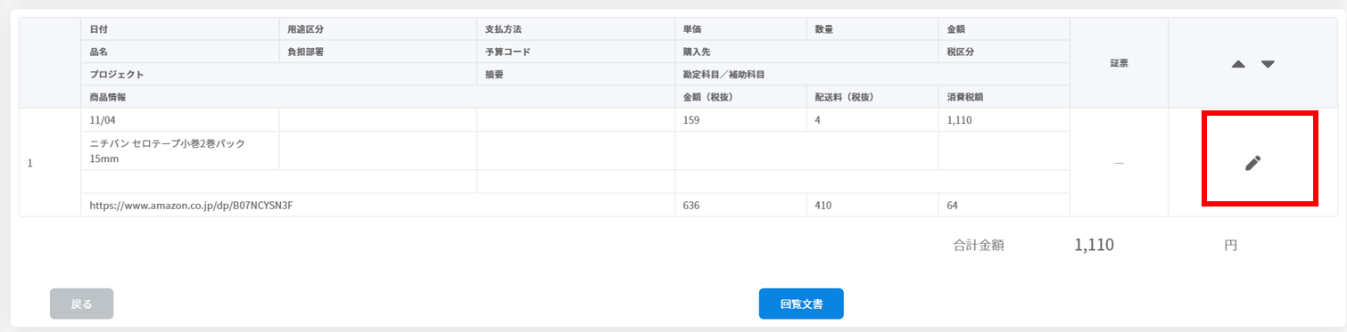Click the 戻る button
The height and width of the screenshot is (332, 1347).
pyautogui.click(x=81, y=304)
